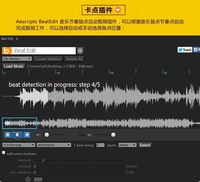This screenshot has height=182, width=200.
Task: Mute the beats volume speaker icon
Action: [89, 135]
